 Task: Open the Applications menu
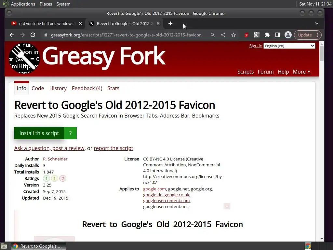(x=23, y=4)
